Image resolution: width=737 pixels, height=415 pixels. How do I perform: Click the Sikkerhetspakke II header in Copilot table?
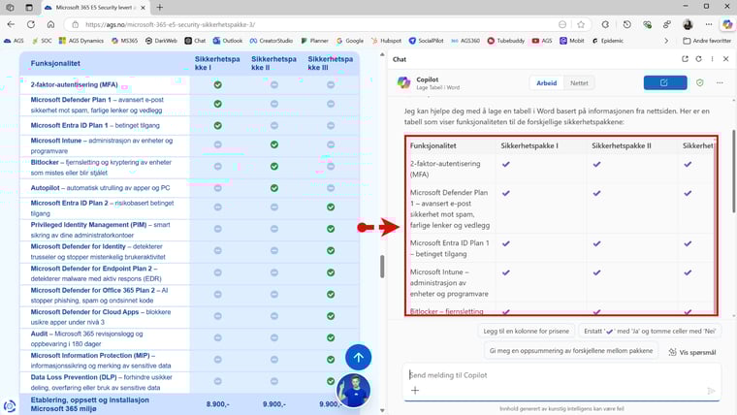pyautogui.click(x=622, y=145)
